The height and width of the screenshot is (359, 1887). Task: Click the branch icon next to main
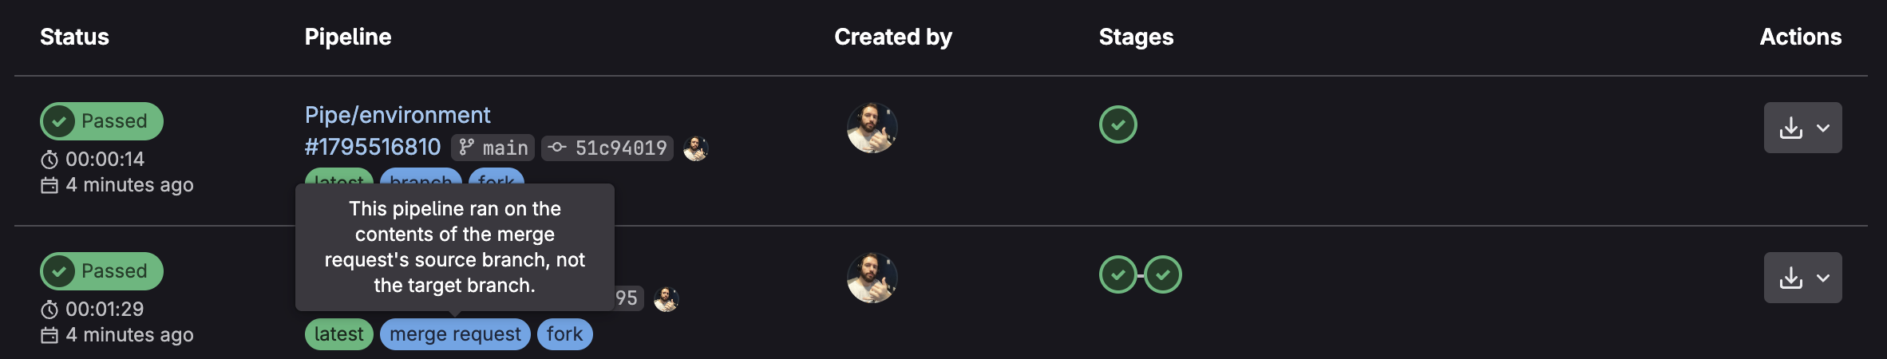467,148
